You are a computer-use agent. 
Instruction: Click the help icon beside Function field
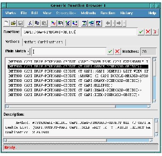point(155,32)
